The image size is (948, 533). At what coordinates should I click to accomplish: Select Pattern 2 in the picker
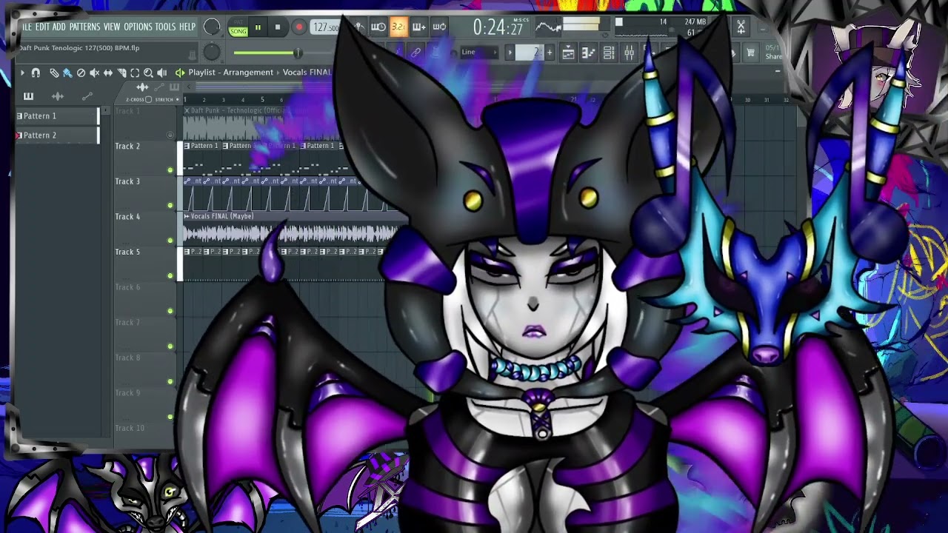[58, 135]
